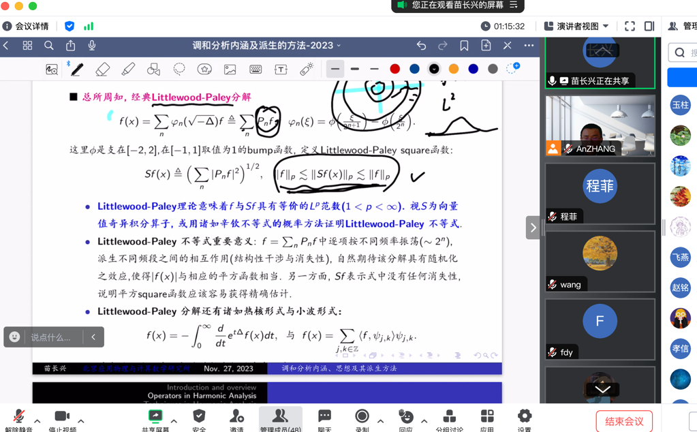Activate the laser pointer tool
Screen dimensions: 697x432
point(307,70)
